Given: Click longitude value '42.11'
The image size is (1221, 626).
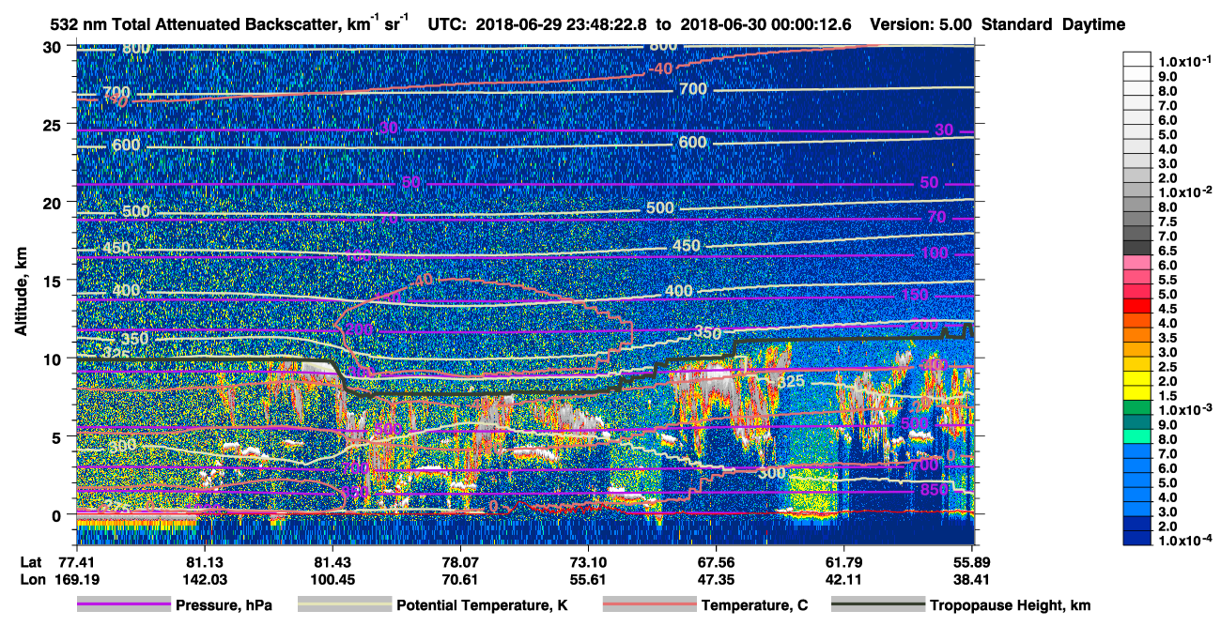Looking at the screenshot, I should (845, 579).
